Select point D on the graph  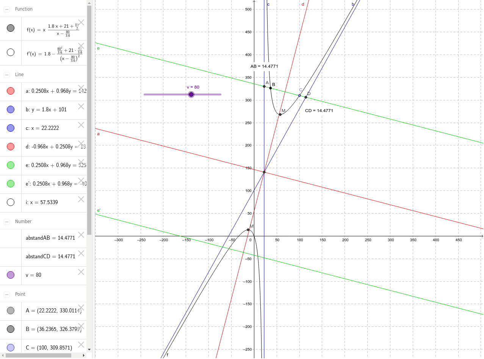pyautogui.click(x=306, y=97)
